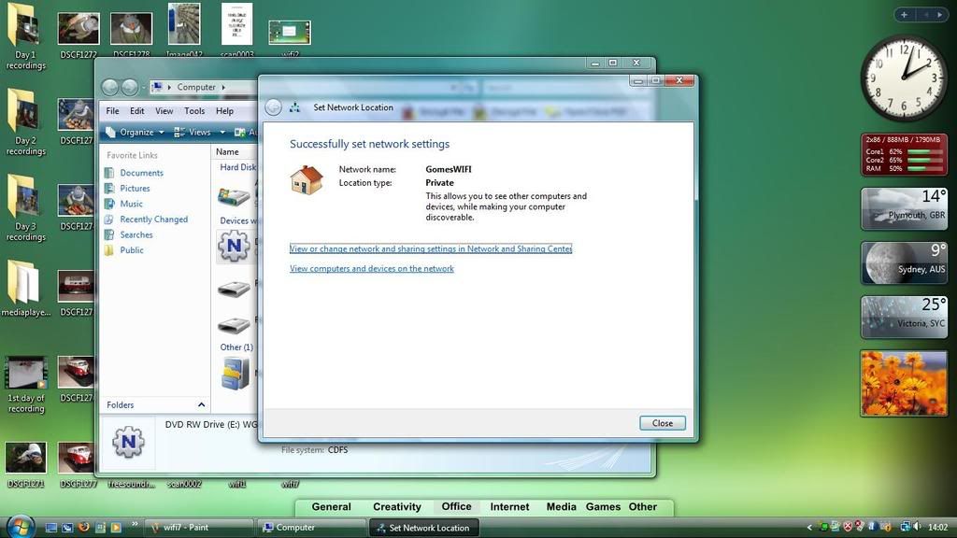
Task: Select the DVD RW drive gear icon in the file list
Action: click(234, 246)
